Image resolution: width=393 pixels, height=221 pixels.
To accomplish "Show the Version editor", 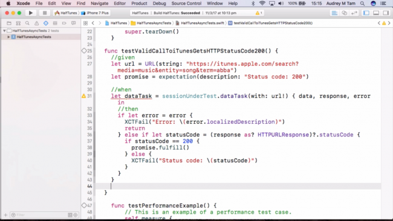I will (x=354, y=13).
